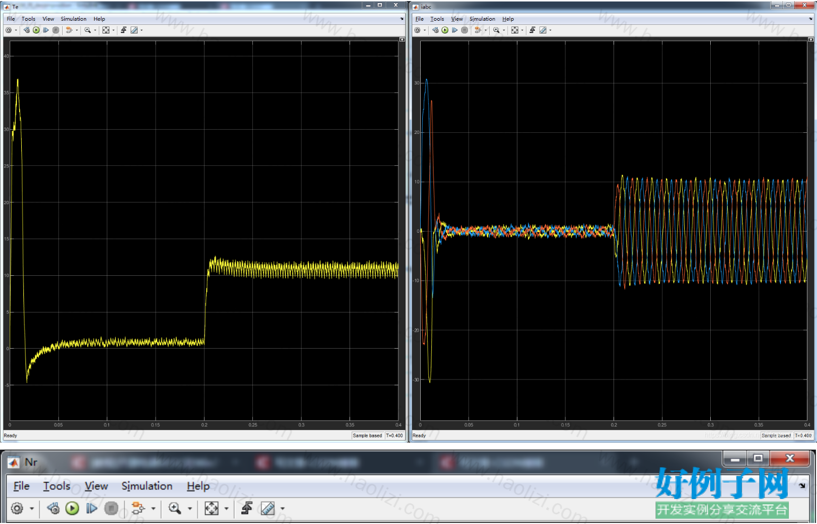Open Cursor Measurements ruler in iabc scope
The image size is (817, 524).
click(543, 30)
